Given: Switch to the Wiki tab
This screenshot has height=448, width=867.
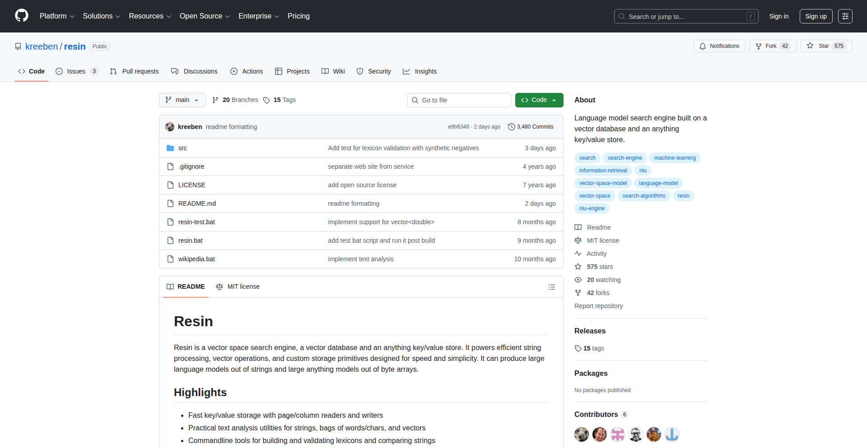Looking at the screenshot, I should coord(333,71).
